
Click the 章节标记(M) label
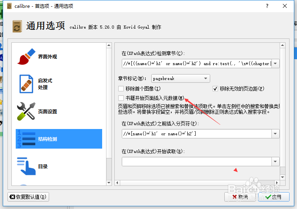tap(132, 78)
